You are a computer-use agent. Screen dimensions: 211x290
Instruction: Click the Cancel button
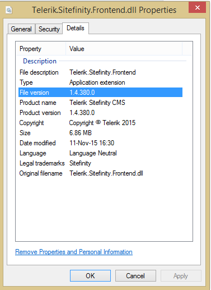coord(135,275)
